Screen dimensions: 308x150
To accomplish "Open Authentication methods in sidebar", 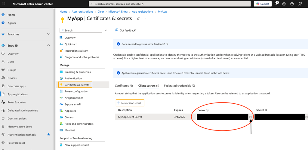I will tap(22, 135).
